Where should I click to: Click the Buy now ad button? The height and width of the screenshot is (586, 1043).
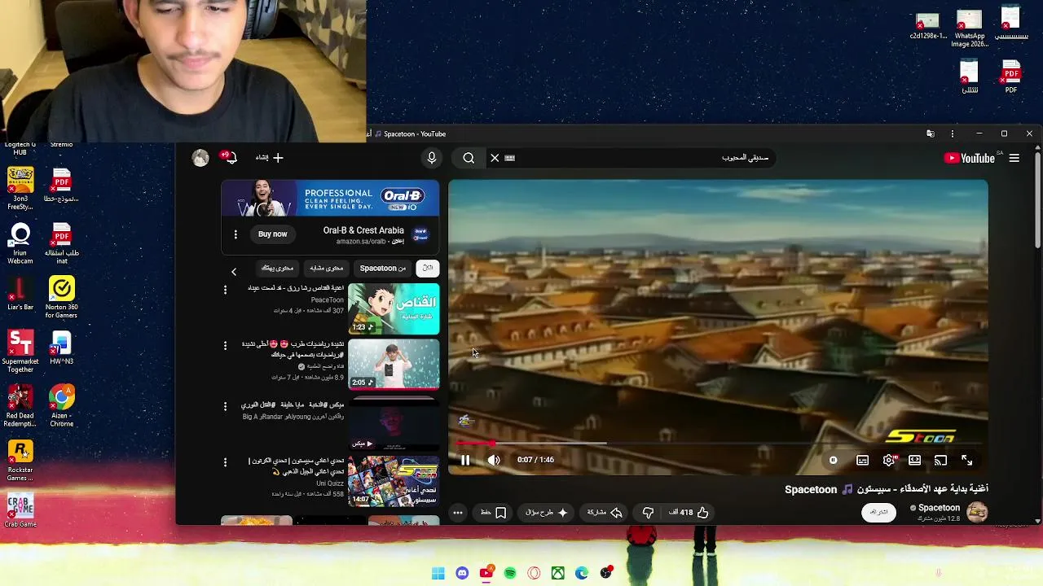272,234
